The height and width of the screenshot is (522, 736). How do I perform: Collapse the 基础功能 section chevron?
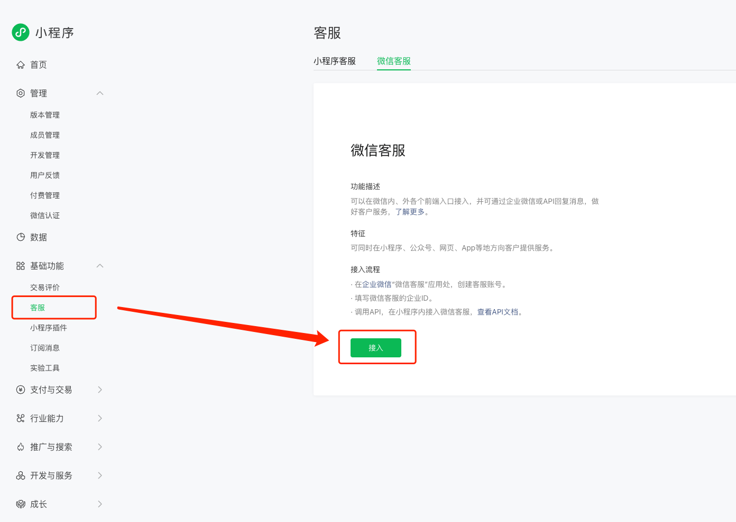coord(100,266)
